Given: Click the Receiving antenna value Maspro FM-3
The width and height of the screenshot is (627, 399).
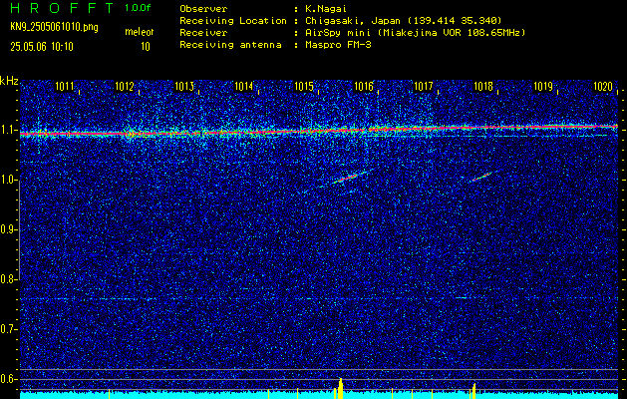Looking at the screenshot, I should click(338, 45).
